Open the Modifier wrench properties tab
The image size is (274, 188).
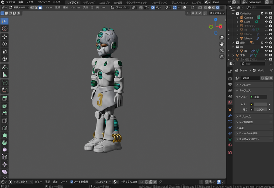tap(230, 115)
